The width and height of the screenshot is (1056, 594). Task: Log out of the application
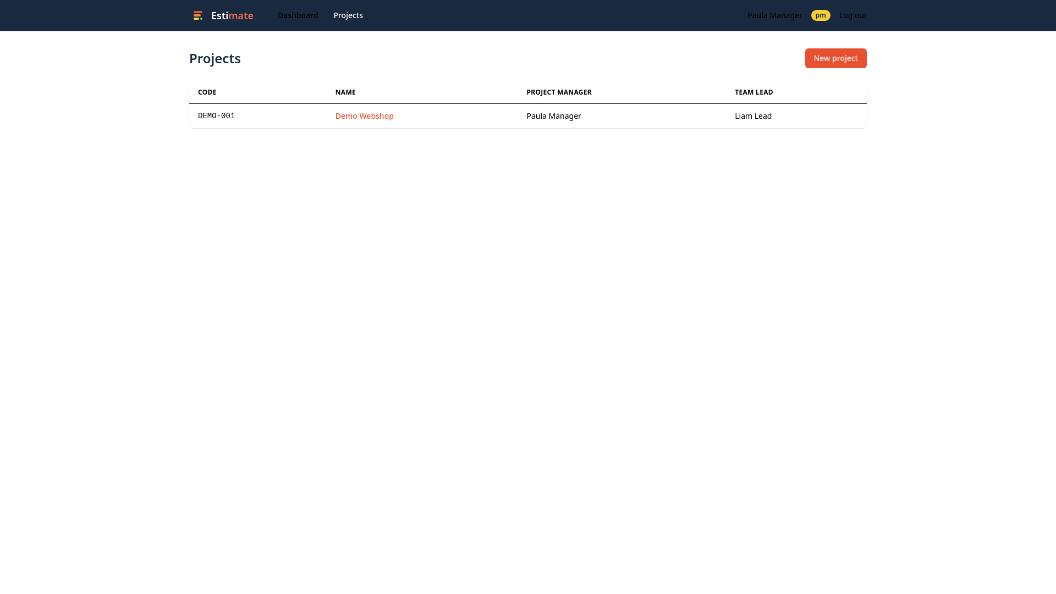point(853,15)
